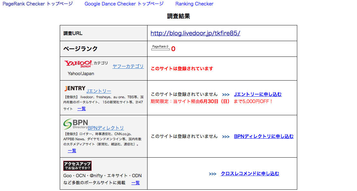Image resolution: width=357 pixels, height=191 pixels.
Task: Open 一覧 link in the BPN row
Action: click(72, 151)
